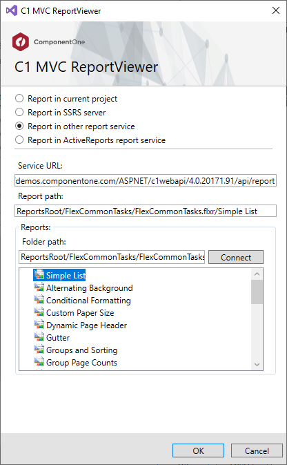
Task: Click the Alternating Background report icon
Action: click(x=39, y=287)
